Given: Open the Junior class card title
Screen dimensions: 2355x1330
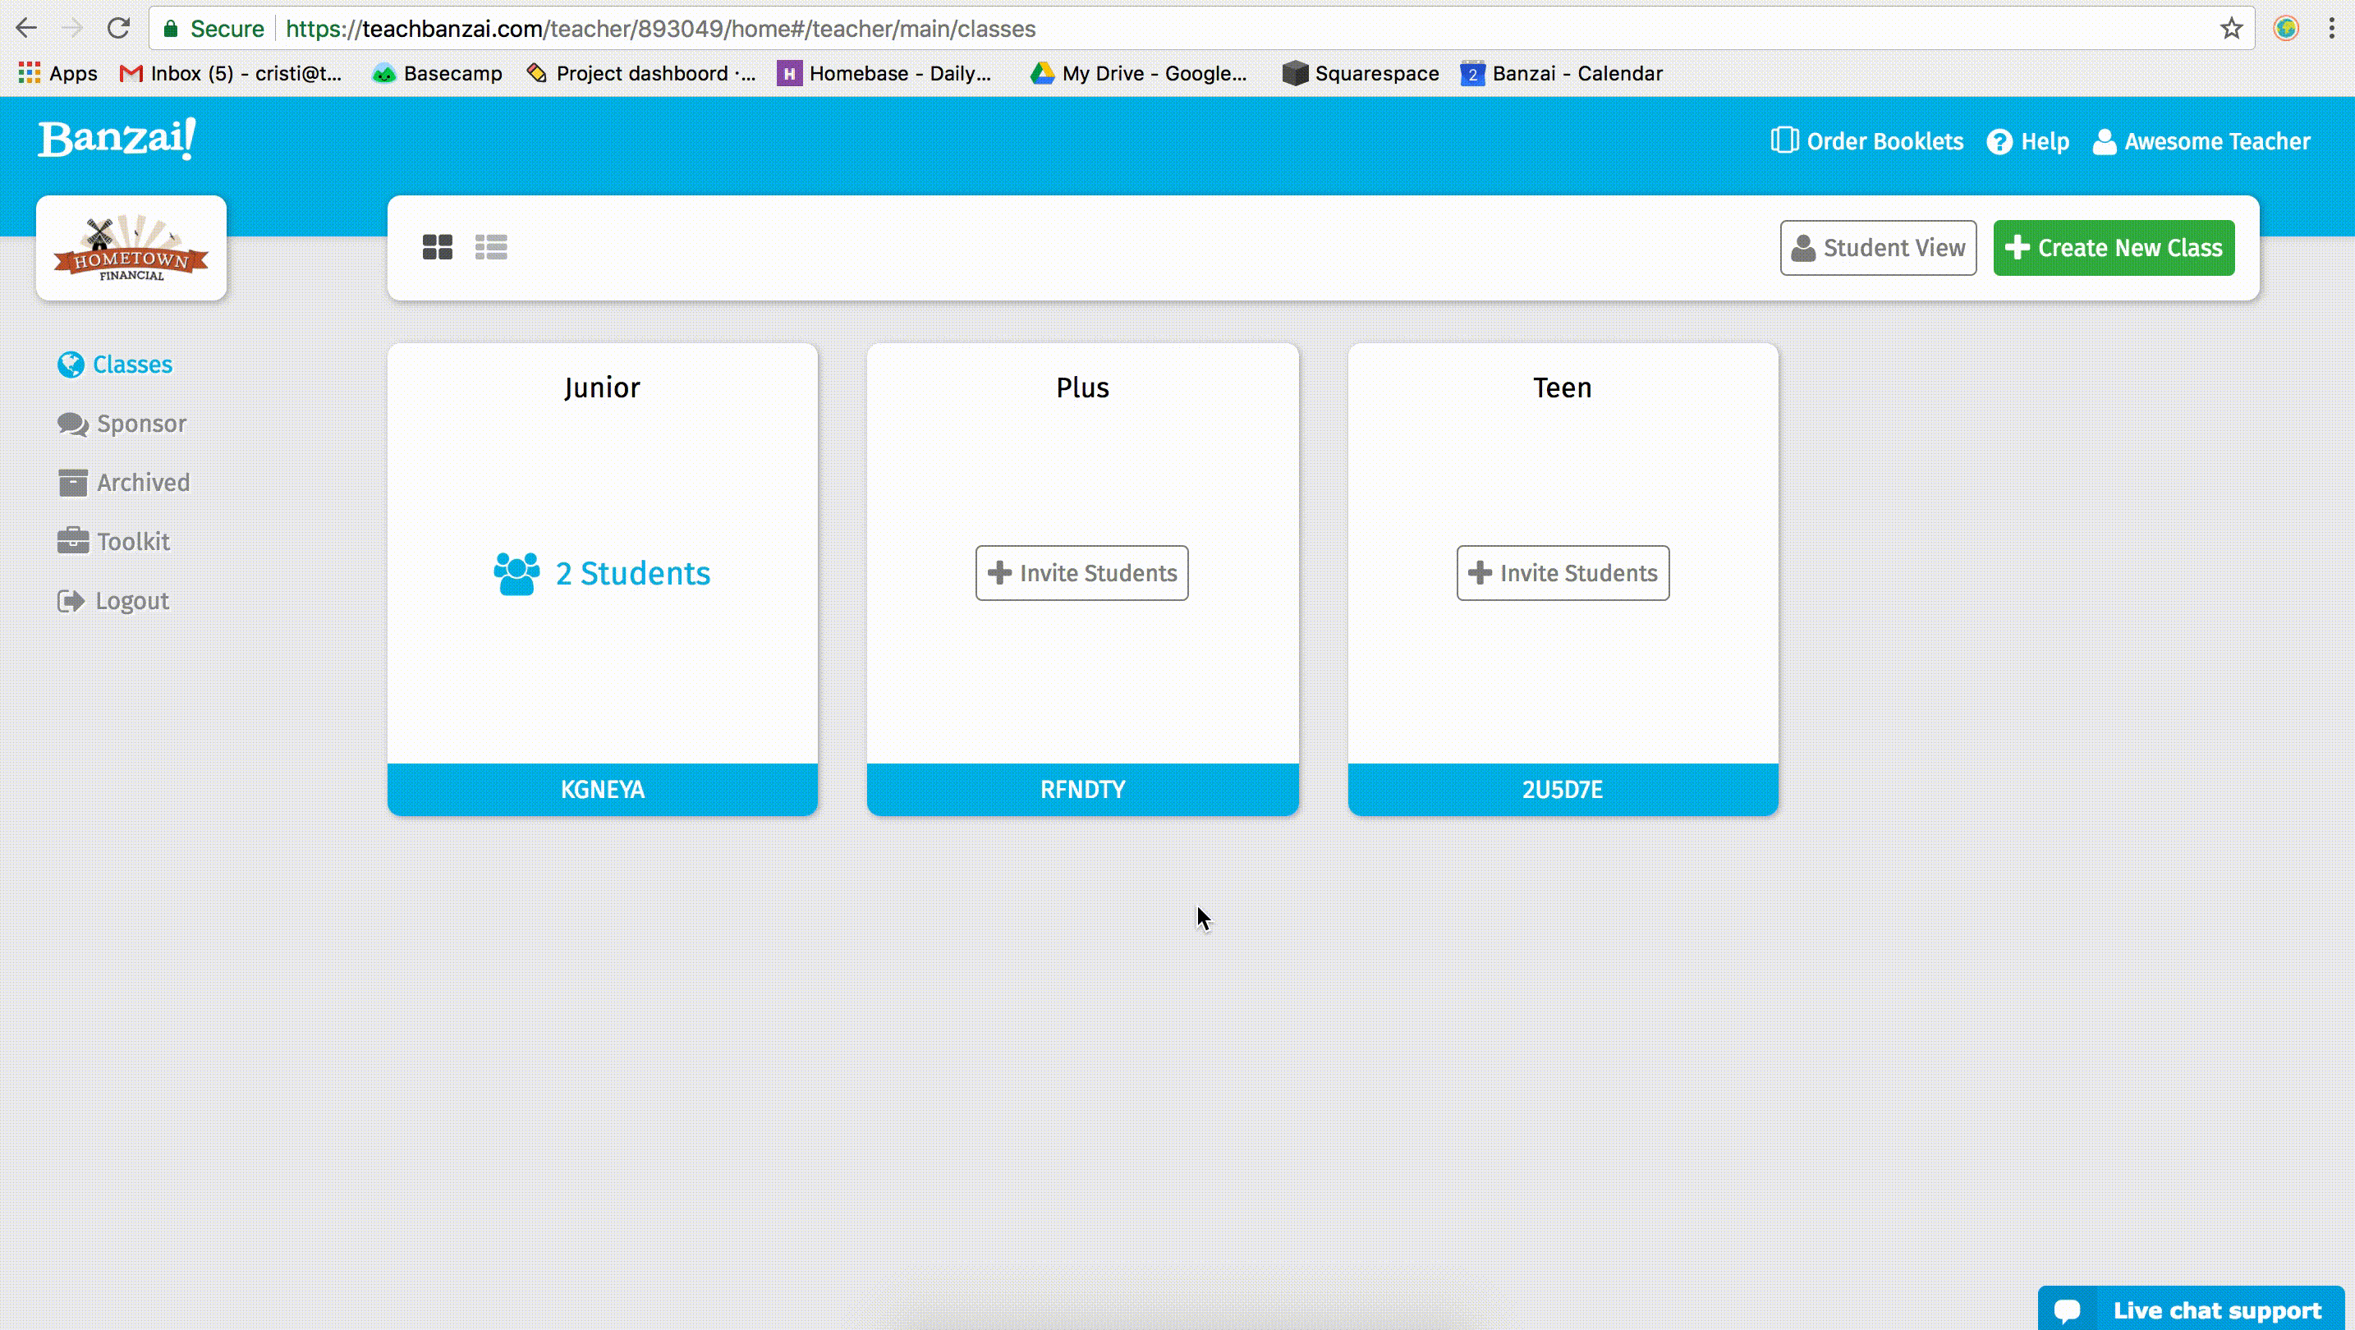Looking at the screenshot, I should click(x=603, y=388).
